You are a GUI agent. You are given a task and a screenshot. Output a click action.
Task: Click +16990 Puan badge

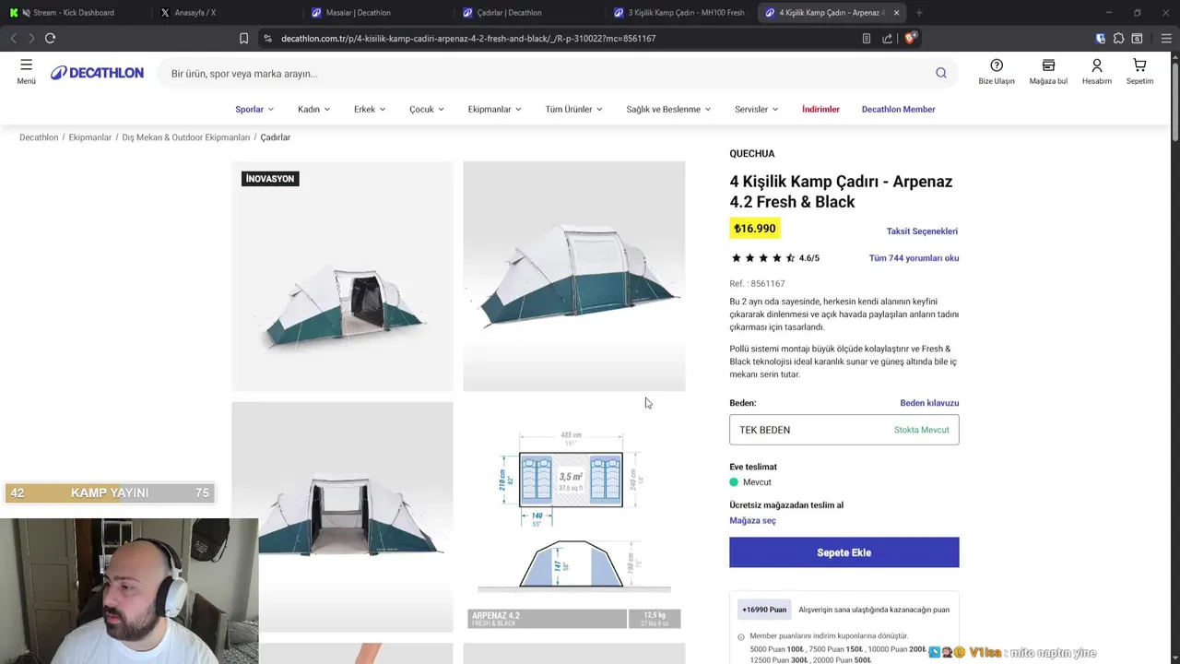pos(764,610)
